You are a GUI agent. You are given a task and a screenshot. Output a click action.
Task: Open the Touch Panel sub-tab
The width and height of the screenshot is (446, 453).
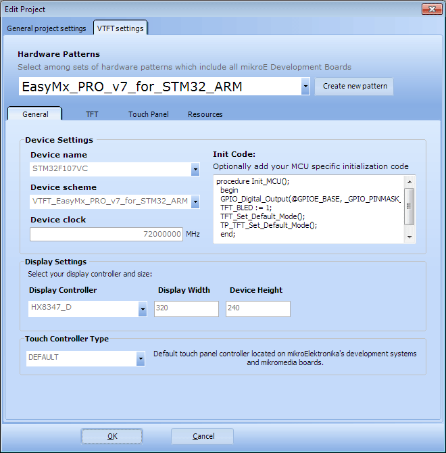click(x=149, y=114)
